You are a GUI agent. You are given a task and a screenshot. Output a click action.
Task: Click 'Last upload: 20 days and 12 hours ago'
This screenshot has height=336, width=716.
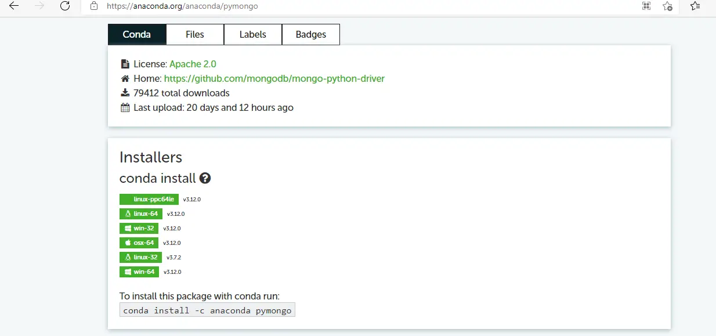(x=214, y=107)
